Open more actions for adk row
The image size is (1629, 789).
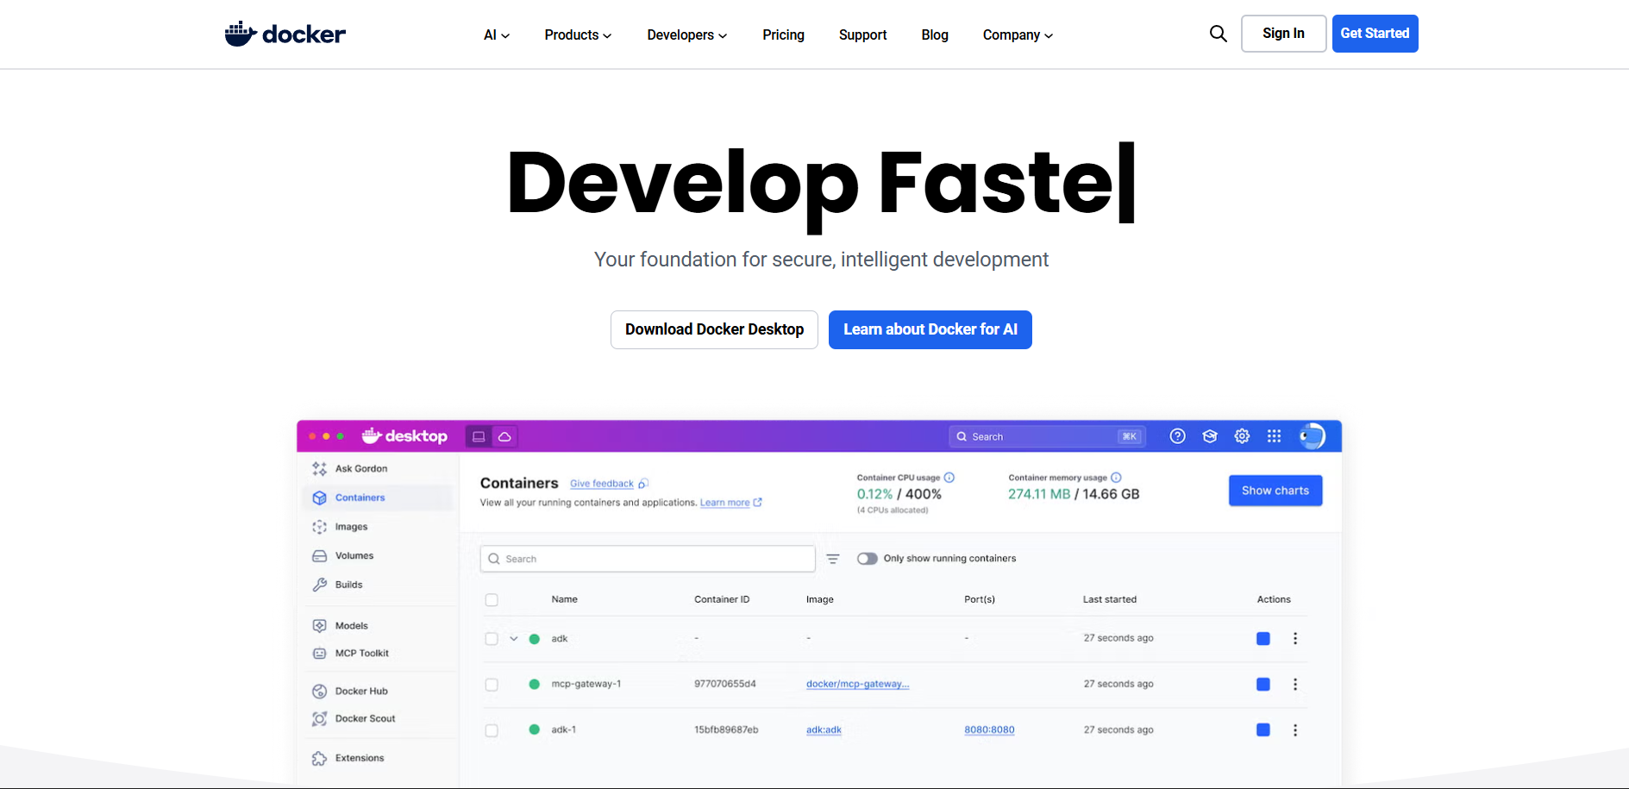(1295, 639)
